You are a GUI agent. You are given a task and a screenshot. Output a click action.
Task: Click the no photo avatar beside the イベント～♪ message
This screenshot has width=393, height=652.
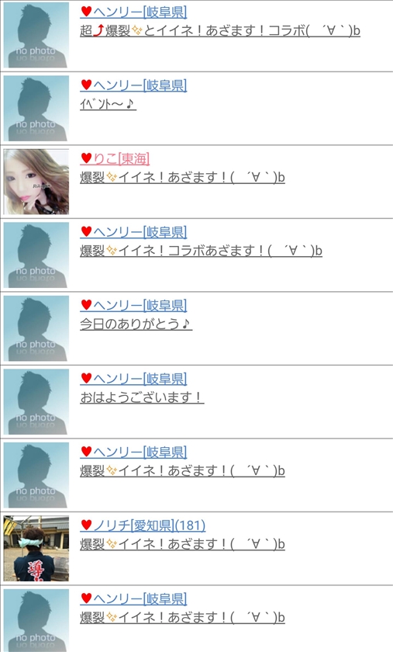coord(36,109)
